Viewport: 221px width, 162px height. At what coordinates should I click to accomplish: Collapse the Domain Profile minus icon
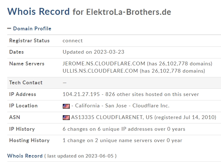tap(9, 29)
